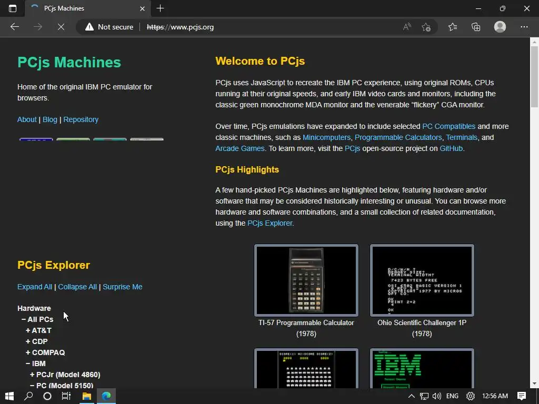Close the PCjs Machines tab

[142, 8]
